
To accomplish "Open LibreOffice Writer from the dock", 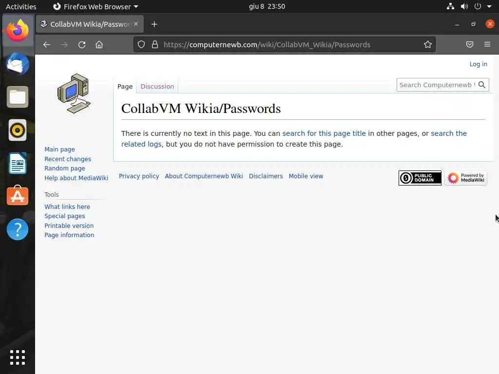I will [18, 163].
